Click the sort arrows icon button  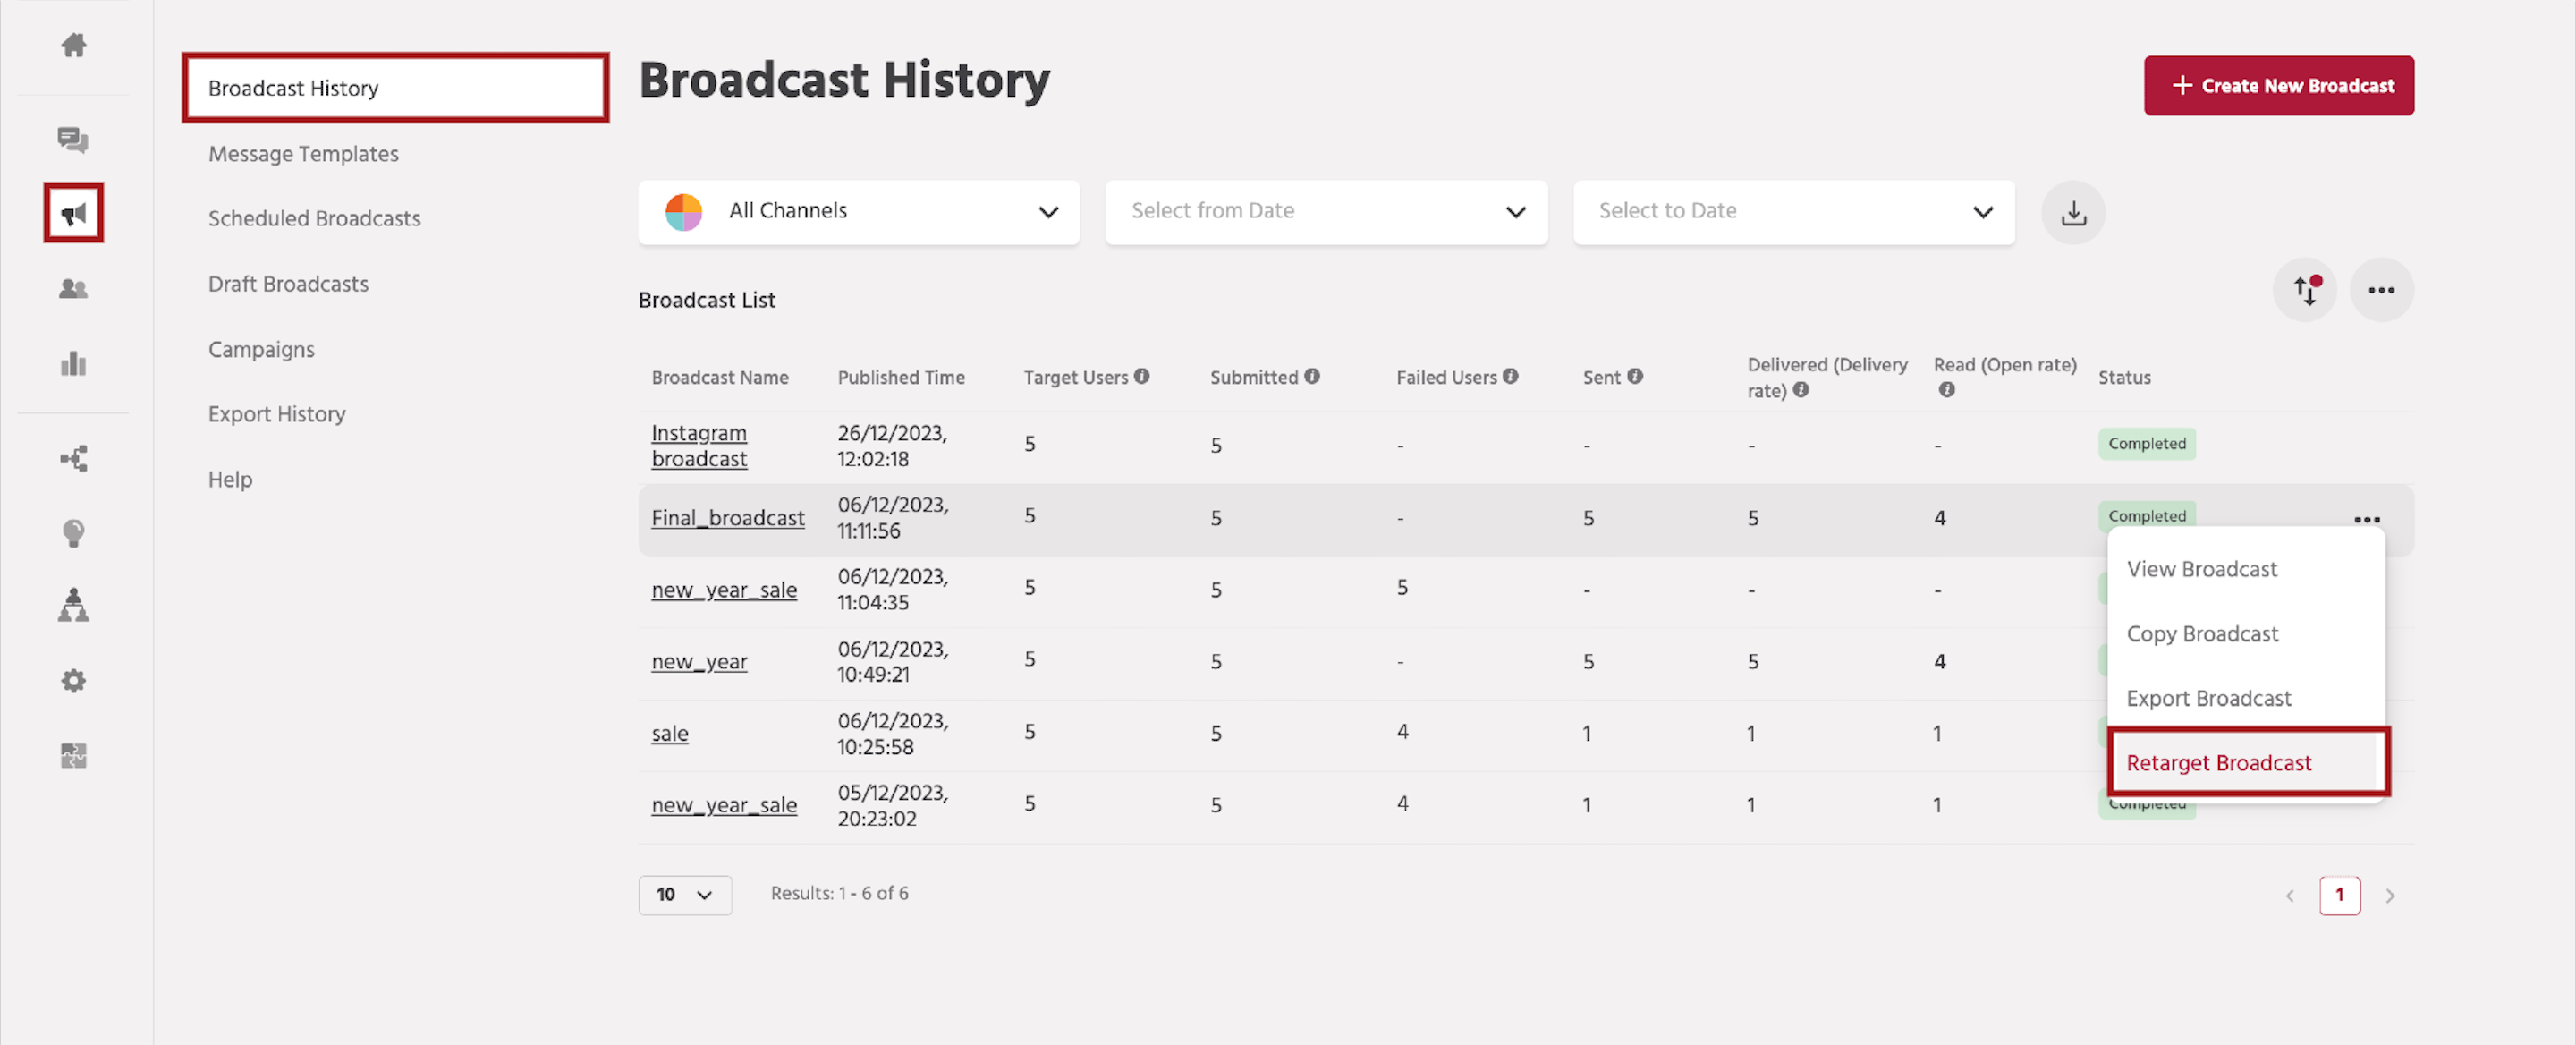coord(2305,290)
